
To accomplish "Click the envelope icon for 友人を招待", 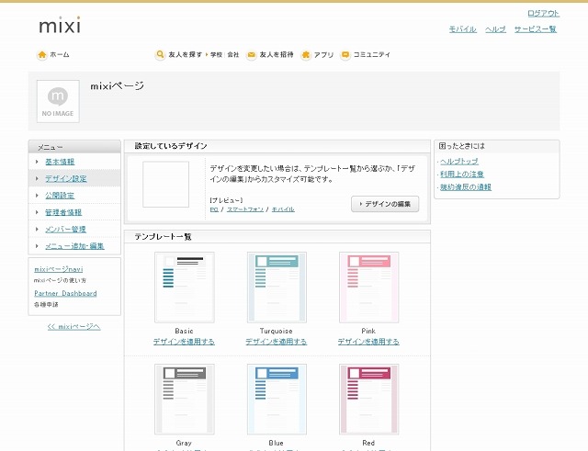I will tap(251, 55).
